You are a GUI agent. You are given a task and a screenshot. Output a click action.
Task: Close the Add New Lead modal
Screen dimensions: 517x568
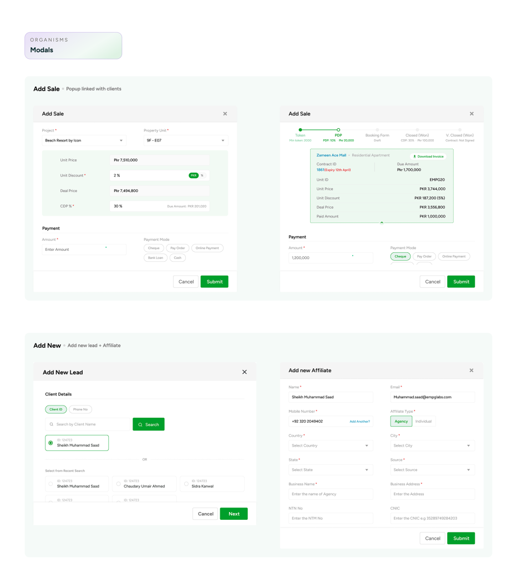245,372
